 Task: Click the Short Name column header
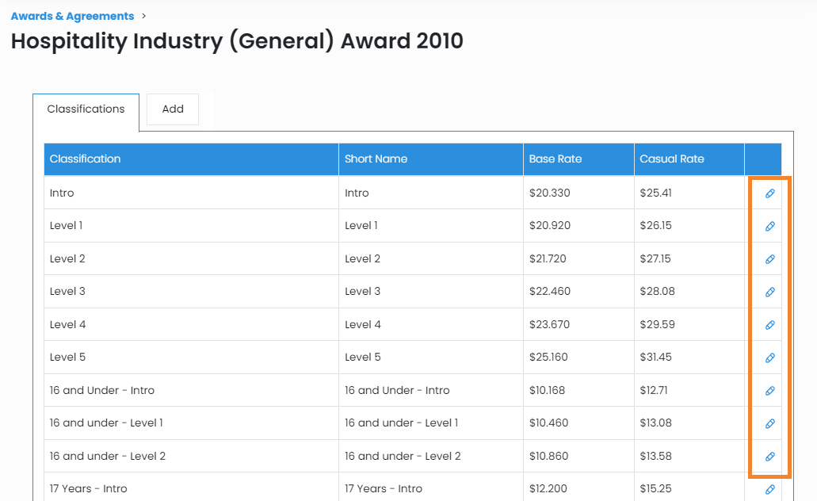click(376, 159)
